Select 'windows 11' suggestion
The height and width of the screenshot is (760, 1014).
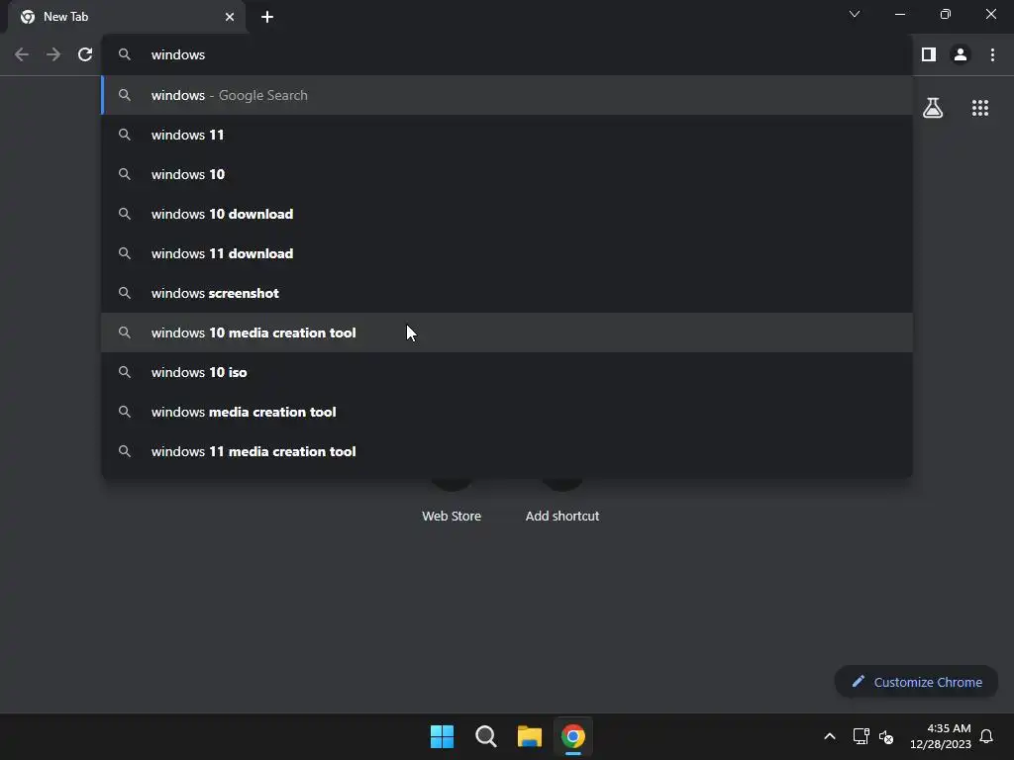pos(507,135)
